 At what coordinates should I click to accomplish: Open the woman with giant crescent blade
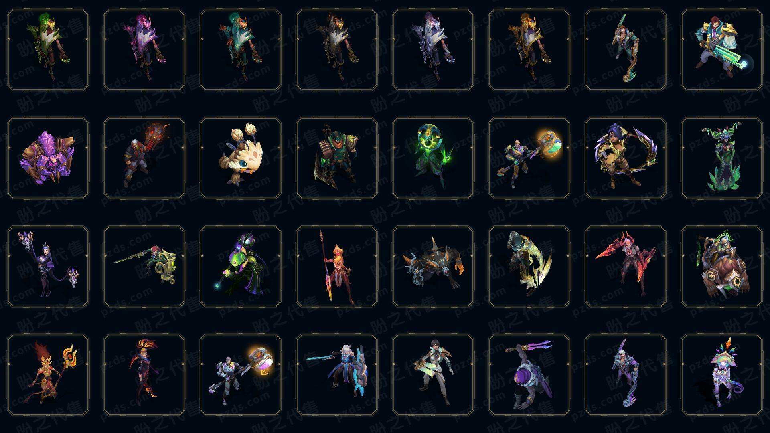[x=626, y=158]
